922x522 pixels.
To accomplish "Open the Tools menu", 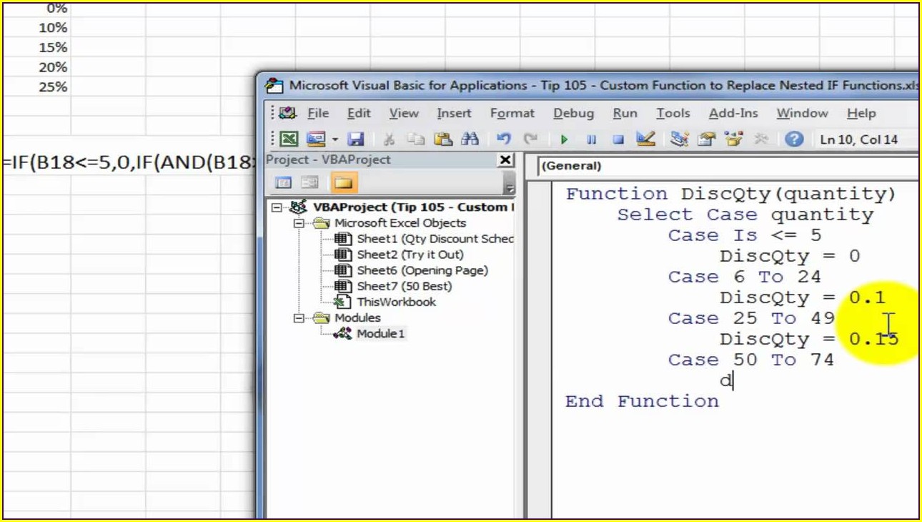I will coord(673,113).
